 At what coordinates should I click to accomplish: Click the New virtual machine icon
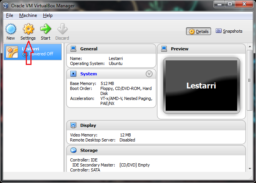tap(11, 29)
